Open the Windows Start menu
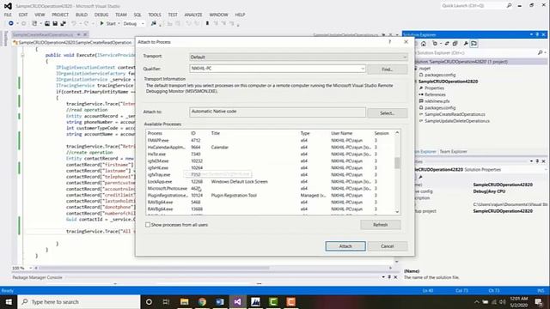The height and width of the screenshot is (309, 550). tap(9, 301)
